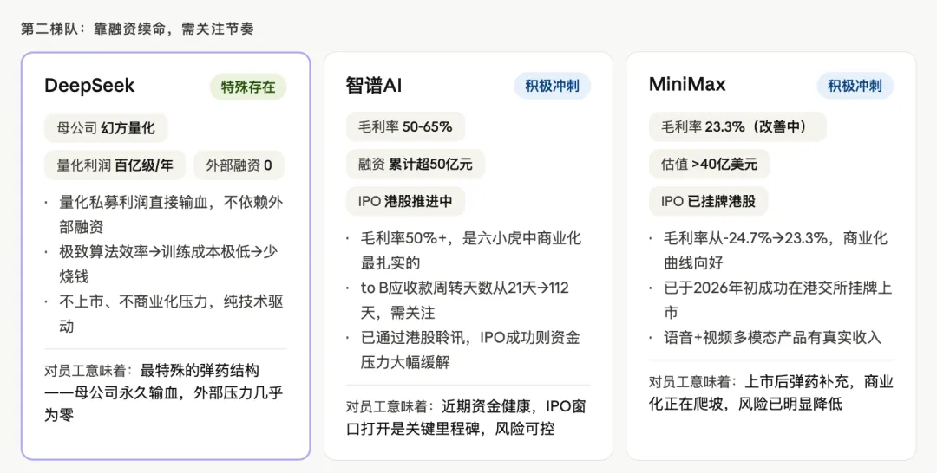Click the 融资 累计超50亿元 tag
Screen dimensions: 937x473
pos(416,164)
